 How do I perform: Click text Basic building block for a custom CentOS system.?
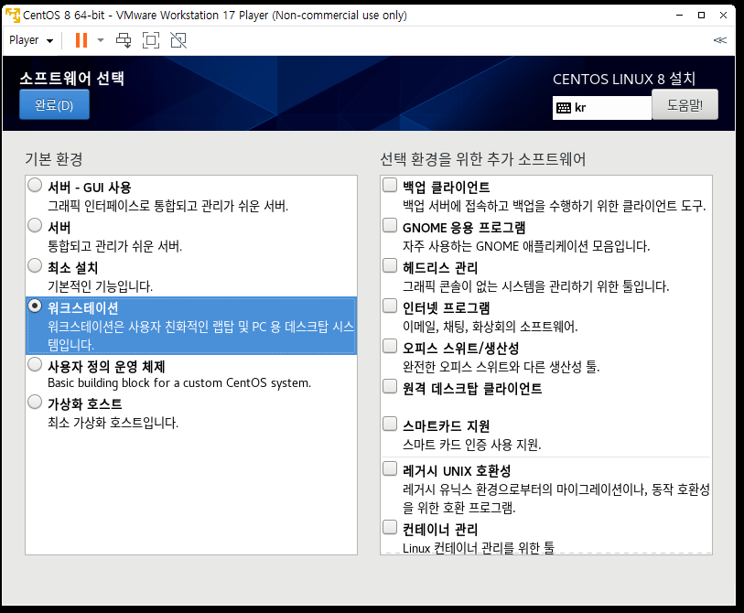tap(179, 382)
